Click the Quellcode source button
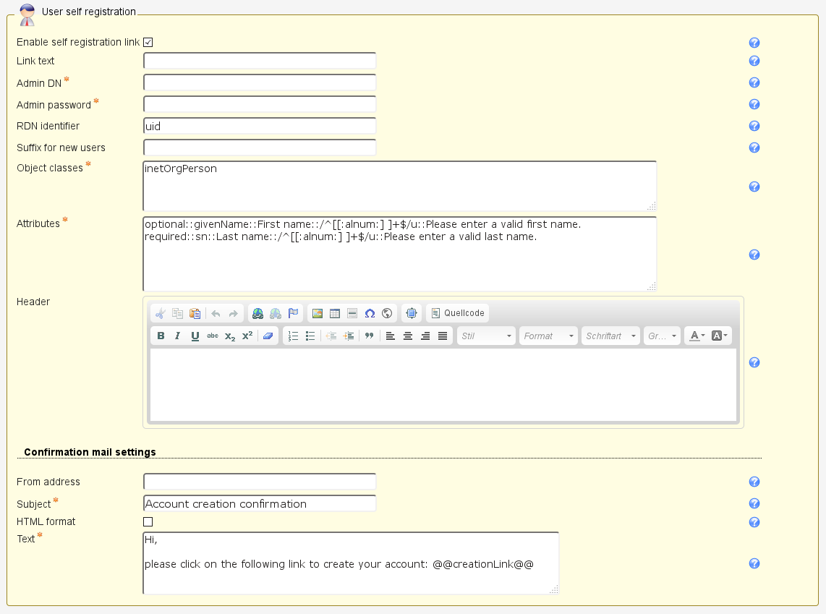The width and height of the screenshot is (826, 614). point(457,313)
